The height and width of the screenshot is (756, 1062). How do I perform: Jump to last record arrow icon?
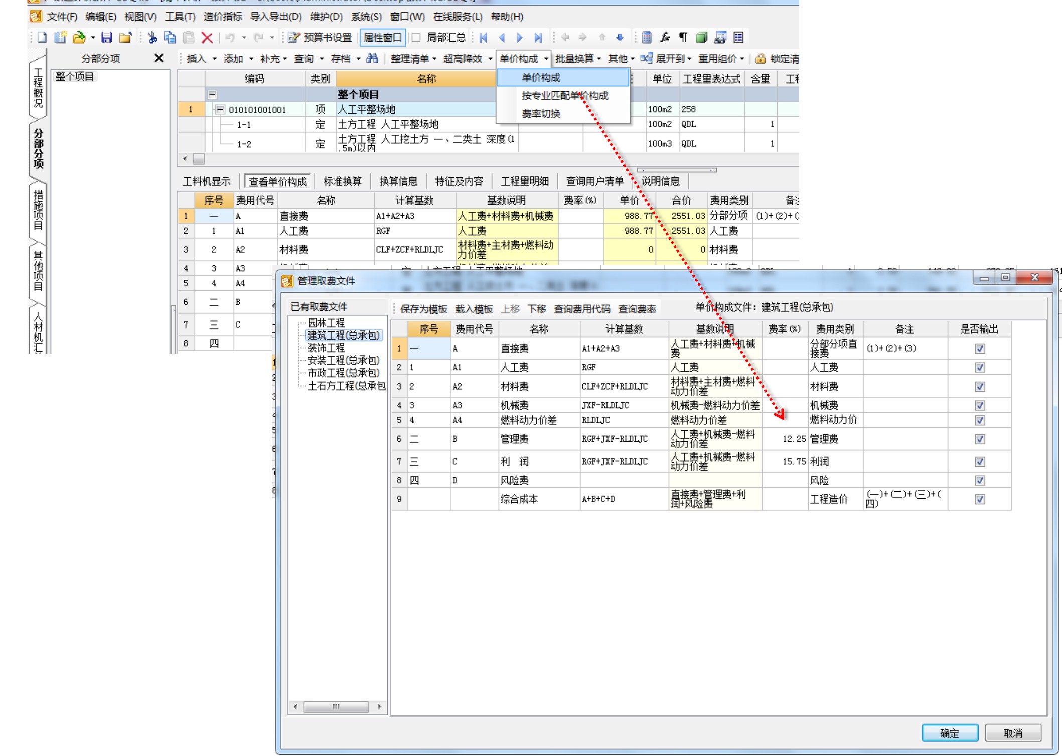(x=538, y=37)
